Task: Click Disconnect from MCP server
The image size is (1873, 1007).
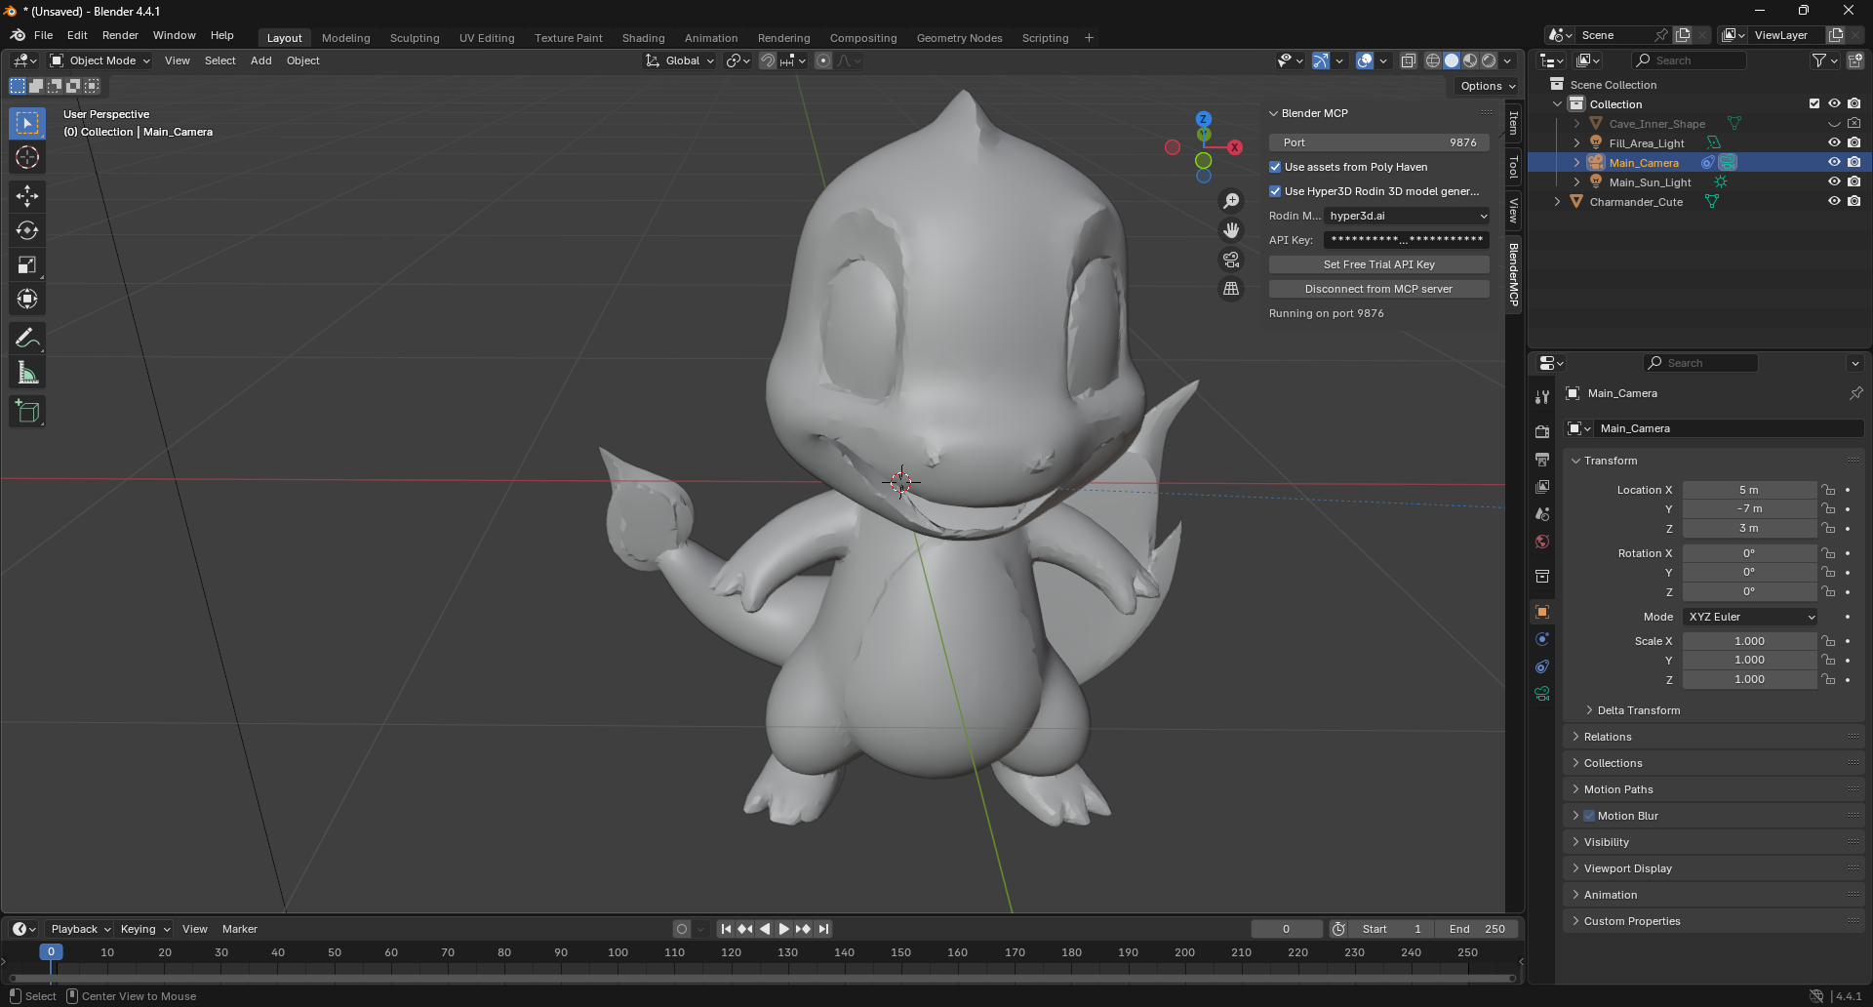Action: click(x=1378, y=289)
